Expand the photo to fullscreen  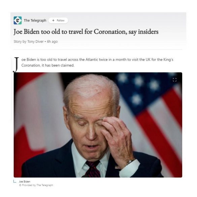point(174,80)
